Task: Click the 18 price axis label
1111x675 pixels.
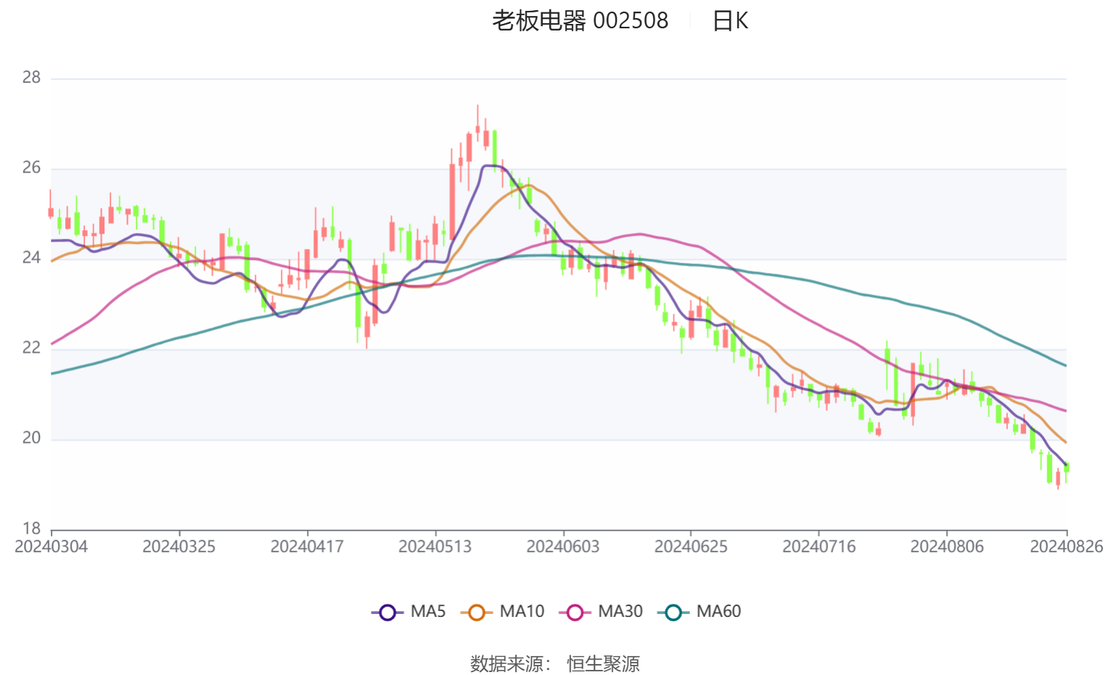Action: coord(31,528)
